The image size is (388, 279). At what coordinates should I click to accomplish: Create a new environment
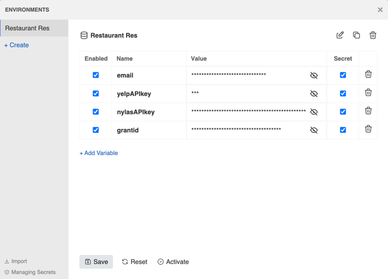click(17, 45)
